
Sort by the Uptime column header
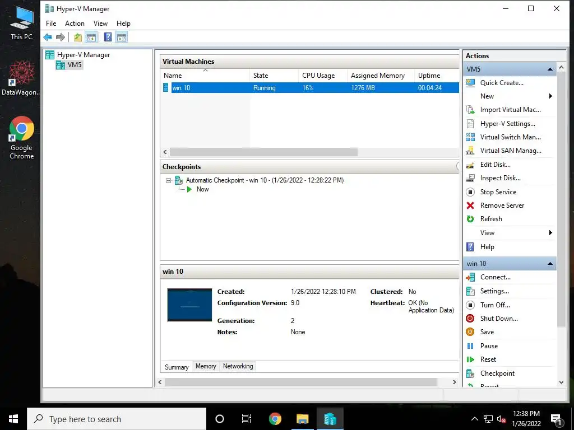point(437,76)
